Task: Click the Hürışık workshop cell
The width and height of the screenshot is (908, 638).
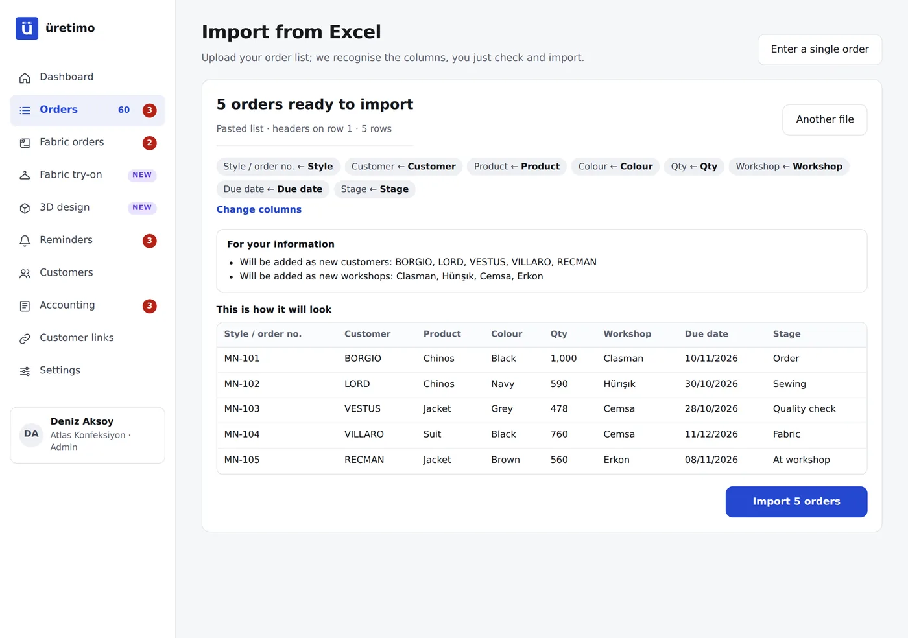Action: tap(619, 384)
